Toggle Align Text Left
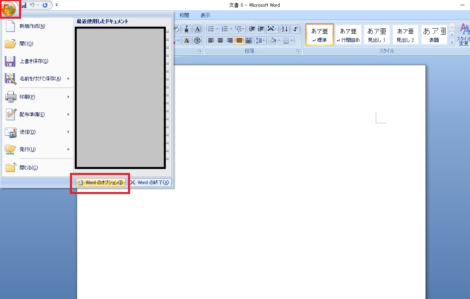This screenshot has height=299, width=470. pyautogui.click(x=211, y=41)
